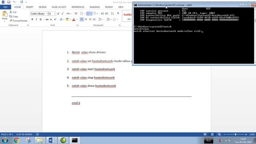Switch to the REFERENCES tab
Image resolution: width=256 pixels, height=144 pixels.
pyautogui.click(x=78, y=7)
